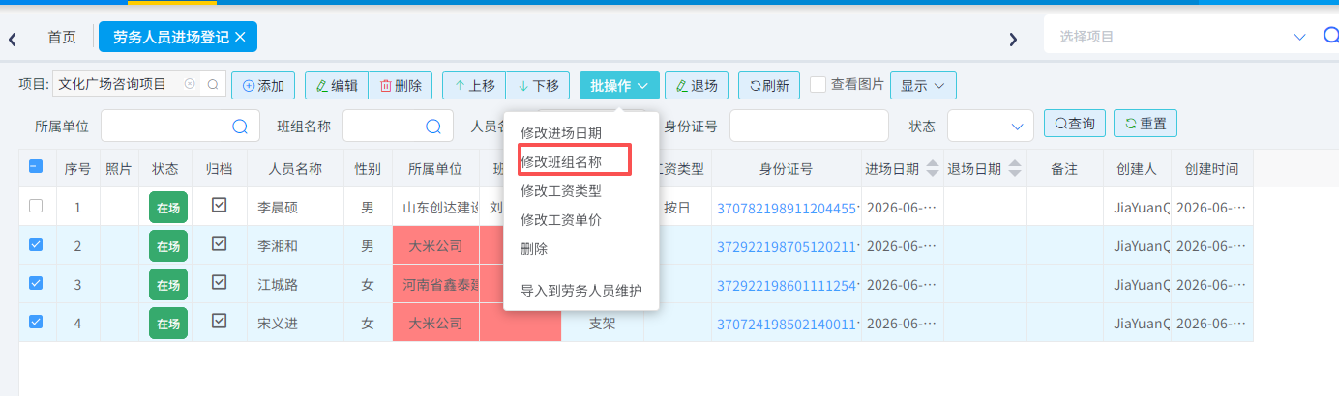
Task: Click the right tab-scroll arrow
Action: (1013, 39)
